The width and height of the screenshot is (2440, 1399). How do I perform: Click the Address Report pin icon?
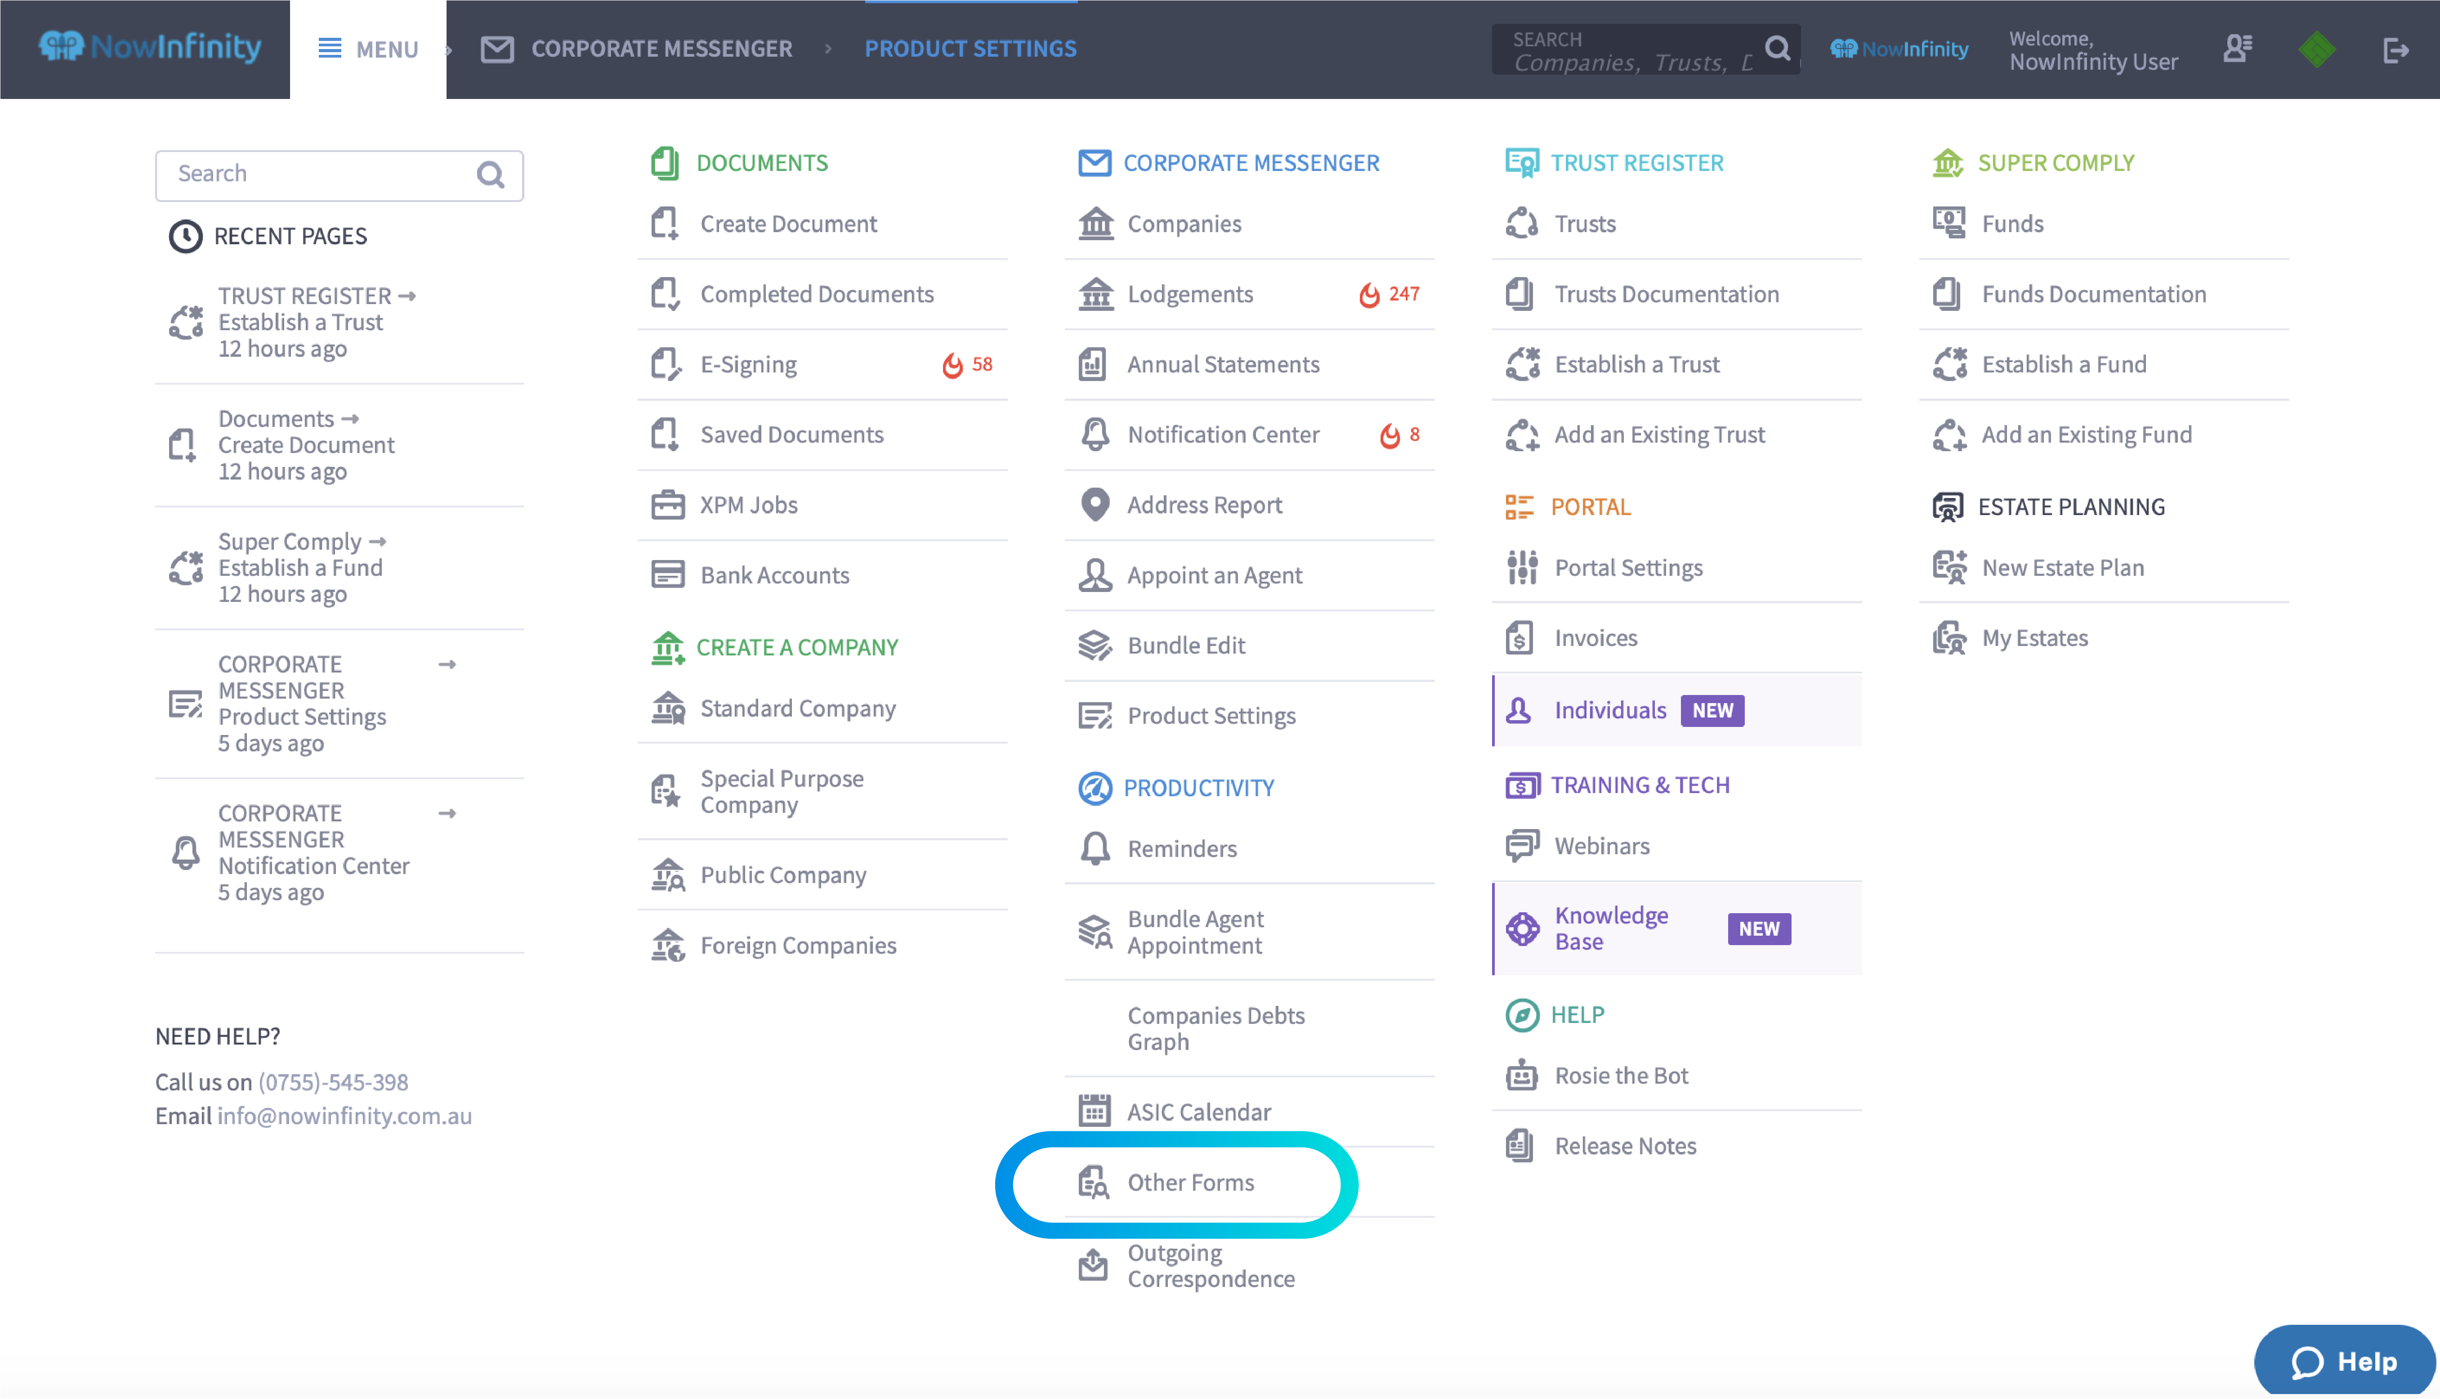point(1095,504)
